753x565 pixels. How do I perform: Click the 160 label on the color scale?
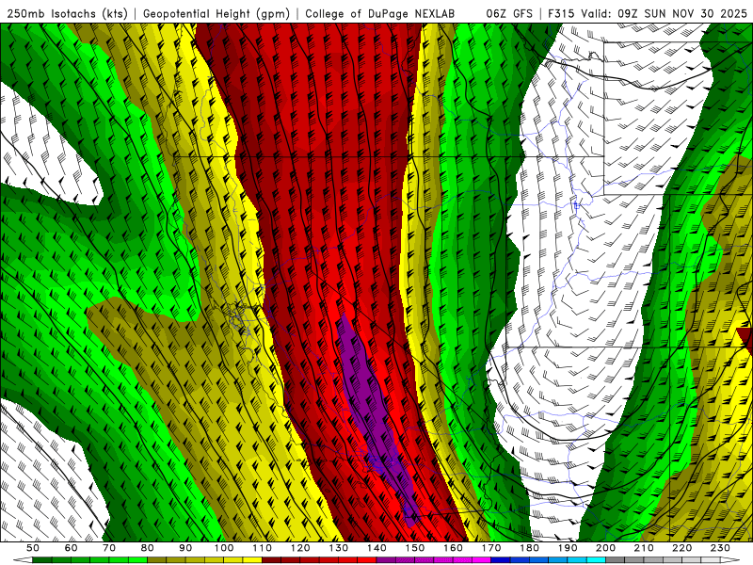click(453, 548)
